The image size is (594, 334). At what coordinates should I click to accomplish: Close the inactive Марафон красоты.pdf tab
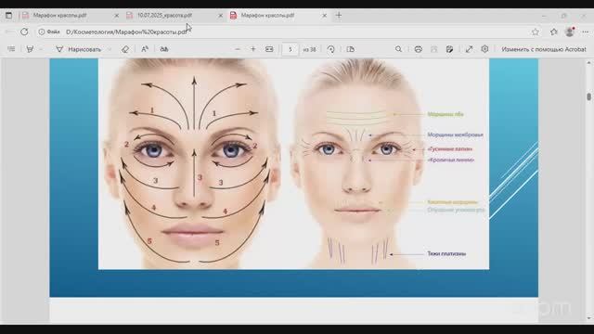116,16
